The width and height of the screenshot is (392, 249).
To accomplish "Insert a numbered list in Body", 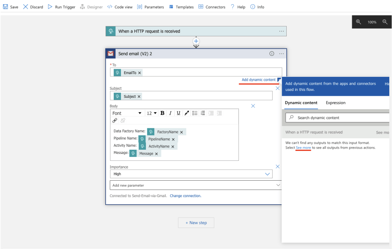I will [203, 113].
